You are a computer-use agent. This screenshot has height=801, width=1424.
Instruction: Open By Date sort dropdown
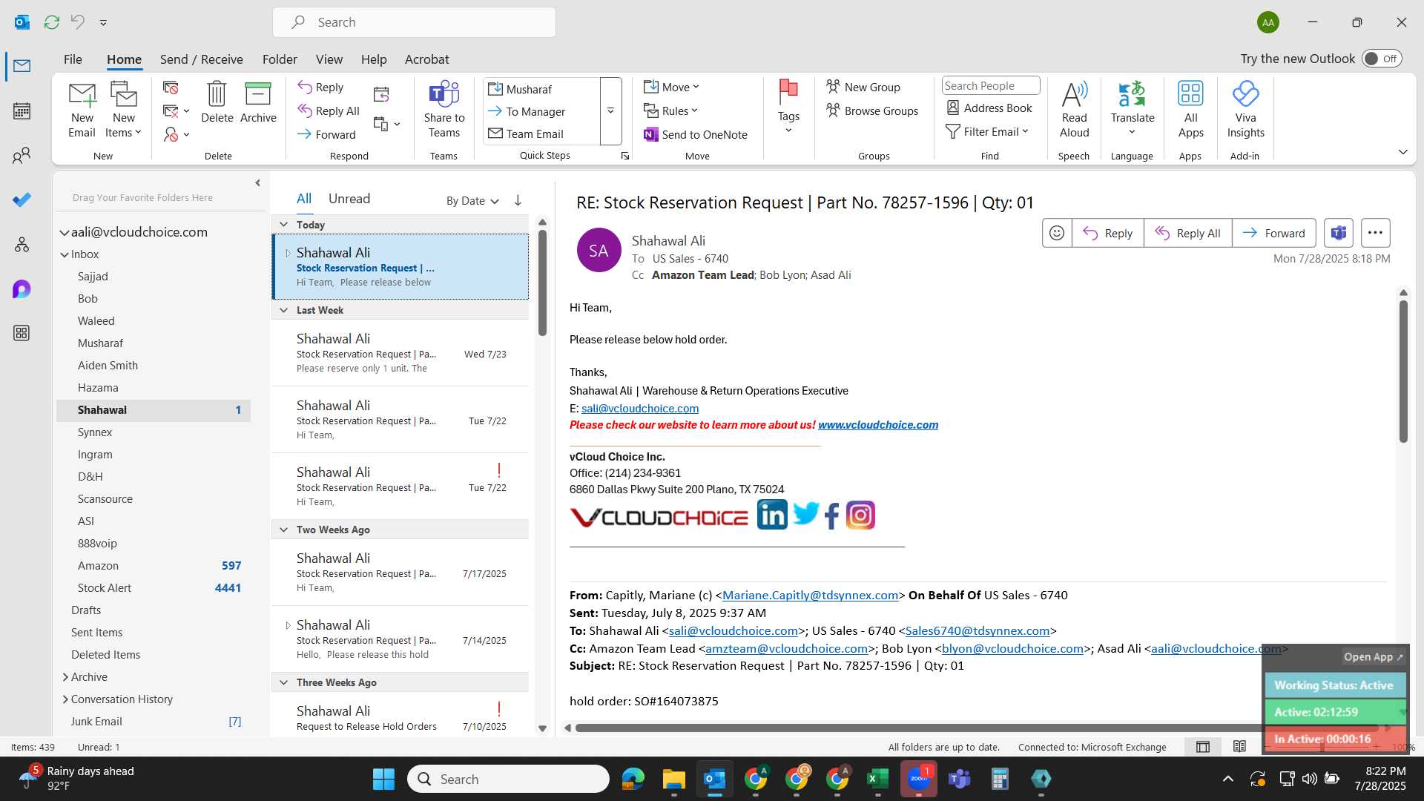tap(472, 201)
